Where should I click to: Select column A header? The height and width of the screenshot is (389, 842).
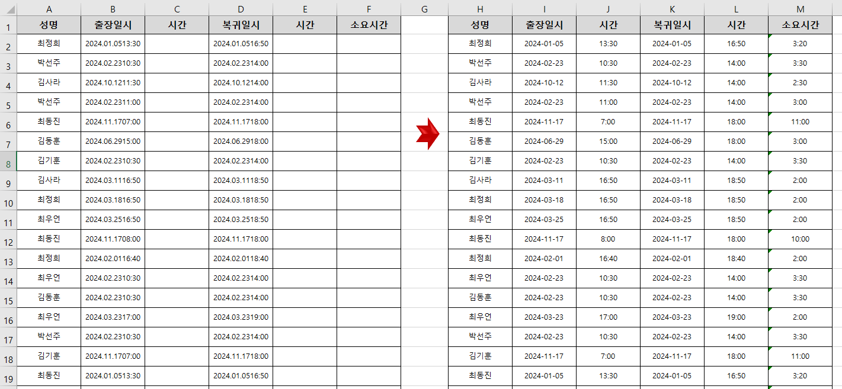[49, 8]
